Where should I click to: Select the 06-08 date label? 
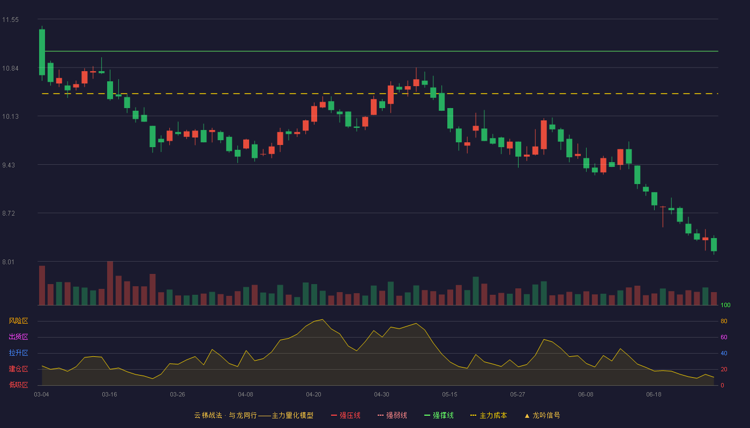click(586, 394)
